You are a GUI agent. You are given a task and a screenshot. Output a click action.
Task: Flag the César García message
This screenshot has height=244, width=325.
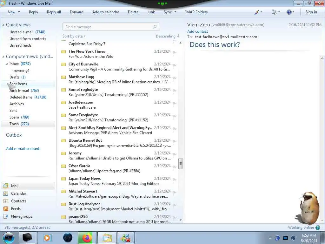coord(174,167)
